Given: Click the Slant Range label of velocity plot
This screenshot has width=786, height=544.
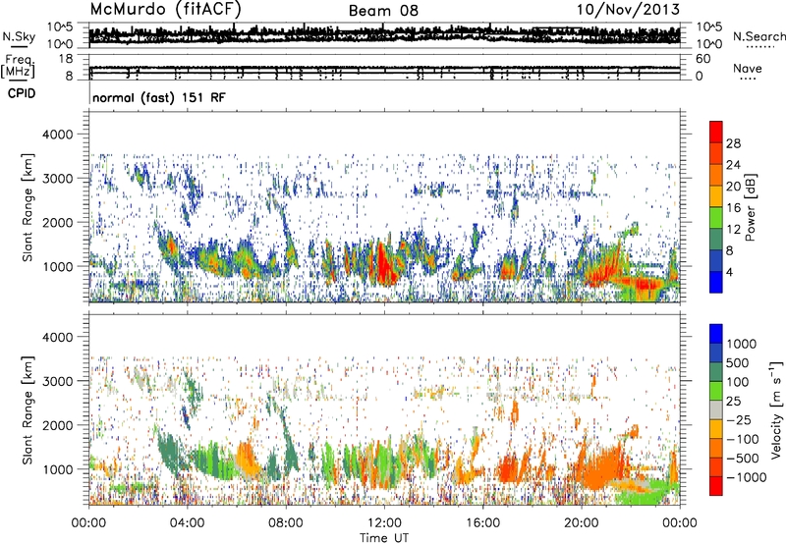Looking at the screenshot, I should click(28, 410).
